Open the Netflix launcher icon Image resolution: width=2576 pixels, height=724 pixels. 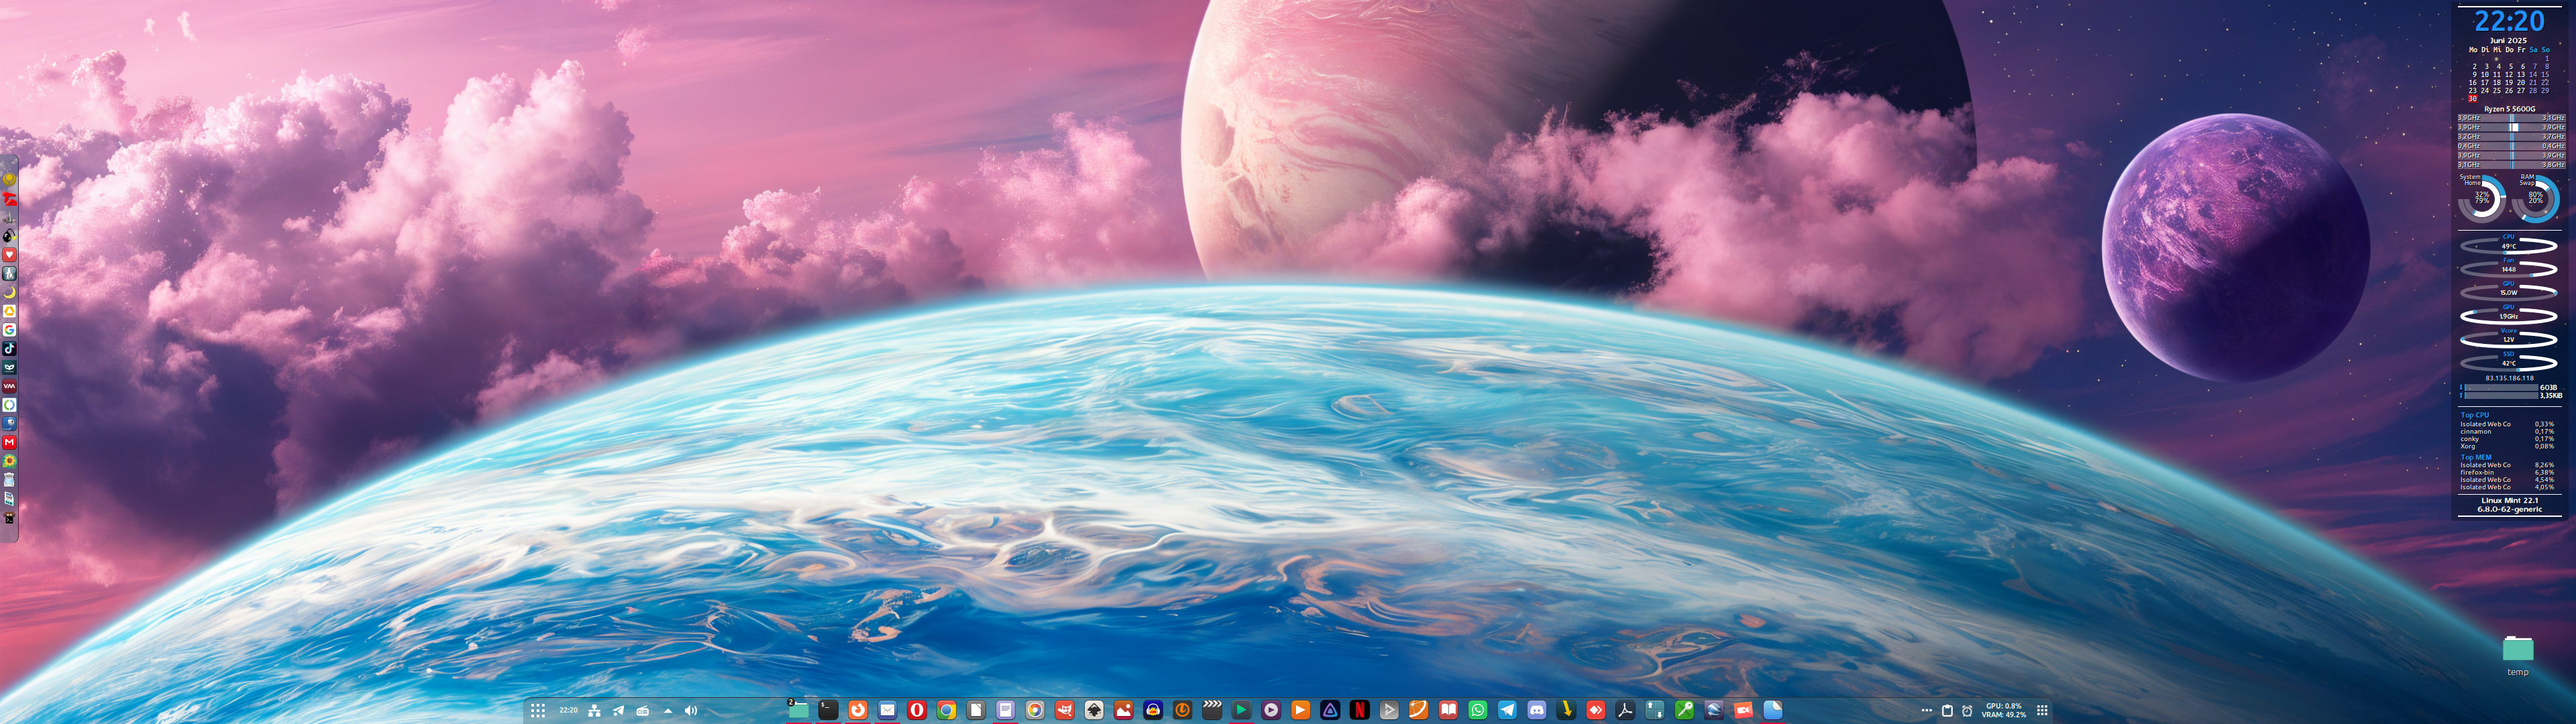click(1360, 710)
